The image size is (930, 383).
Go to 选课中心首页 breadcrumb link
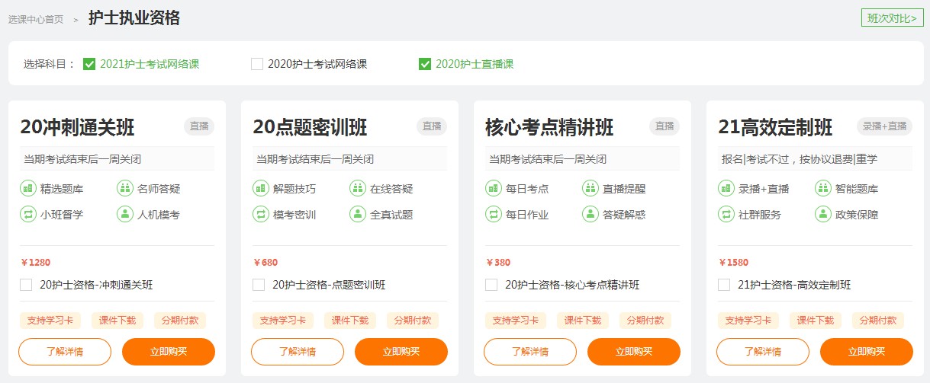tap(36, 19)
